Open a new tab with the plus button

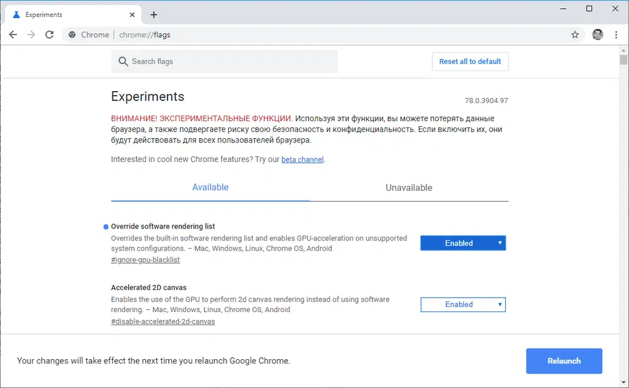153,15
